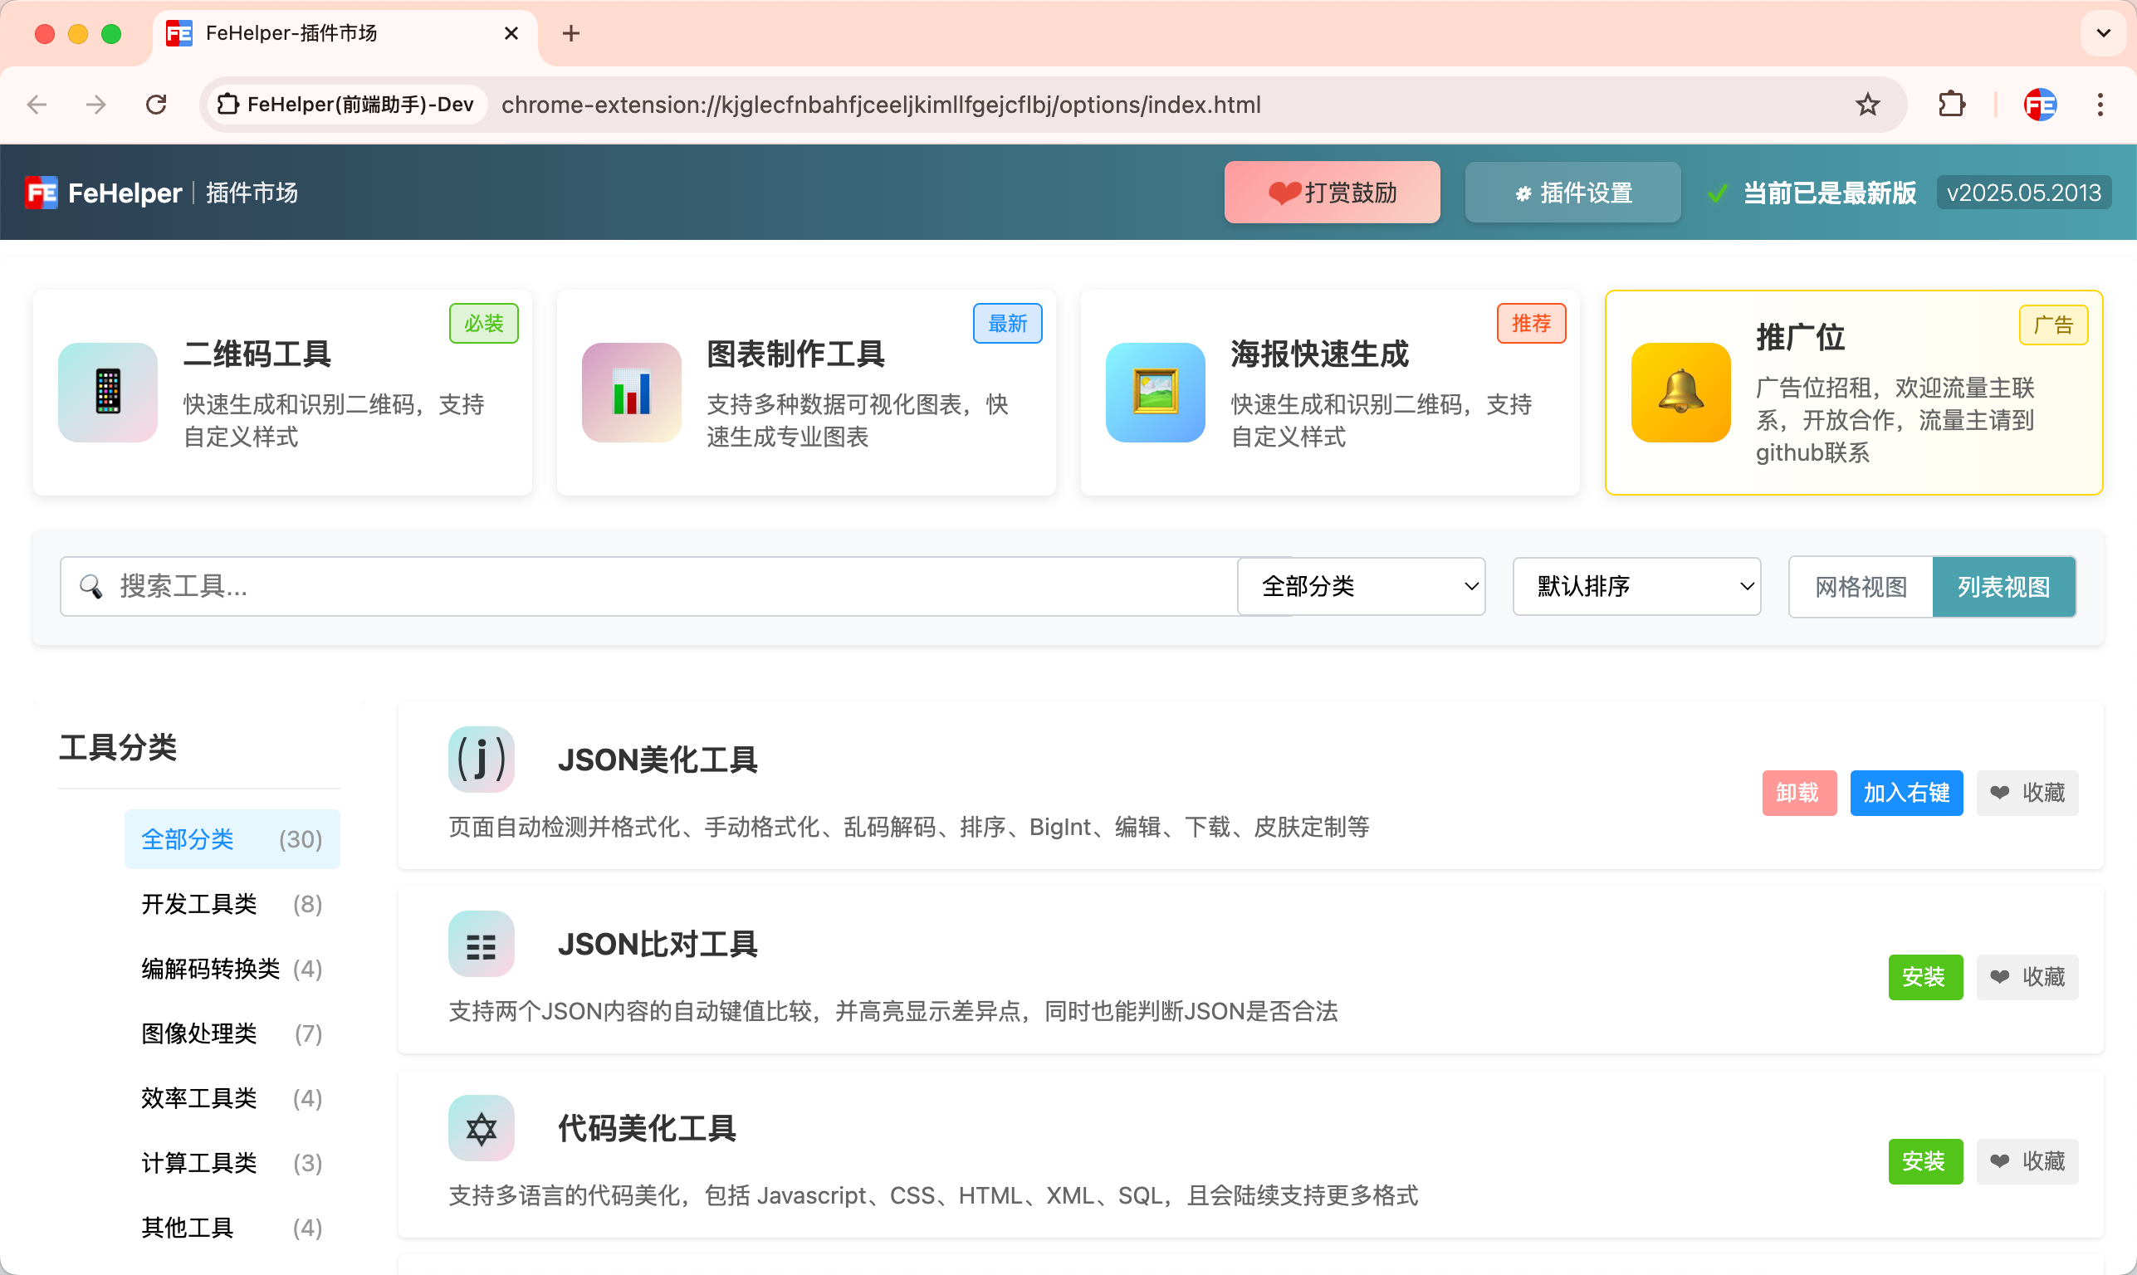Go back to previous page
The width and height of the screenshot is (2137, 1275).
[x=37, y=105]
